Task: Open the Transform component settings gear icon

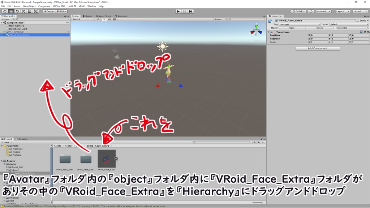Action: coord(369,32)
